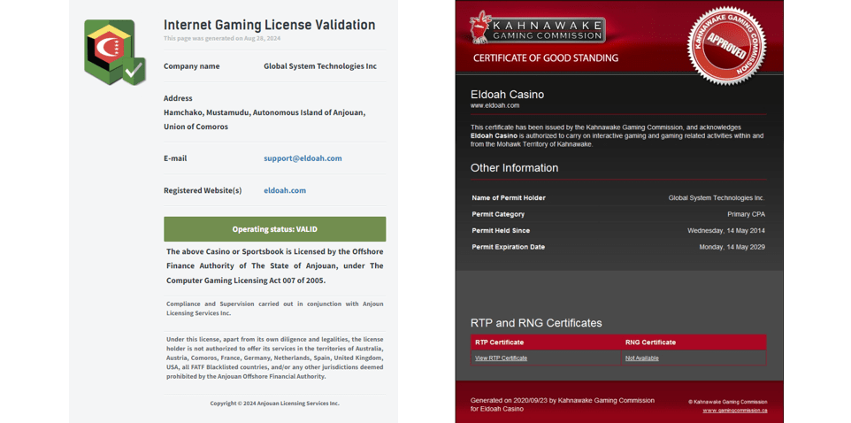Screen dimensions: 851x423
Task: Click the Kahnawake Gaming Commission logo
Action: pyautogui.click(x=537, y=28)
